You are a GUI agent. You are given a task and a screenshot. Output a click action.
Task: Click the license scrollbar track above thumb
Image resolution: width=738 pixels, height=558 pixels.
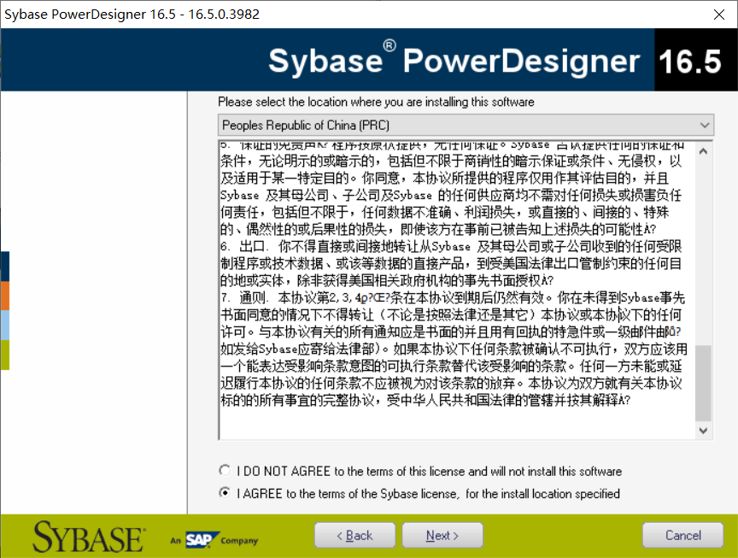tap(703, 252)
